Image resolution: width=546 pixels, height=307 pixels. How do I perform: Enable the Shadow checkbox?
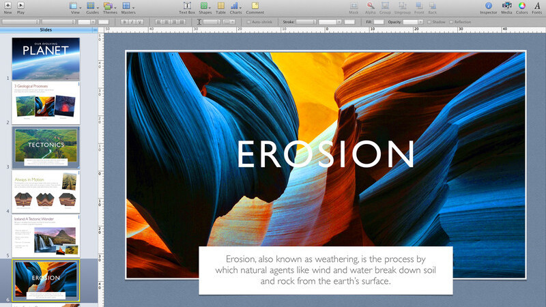(x=429, y=22)
